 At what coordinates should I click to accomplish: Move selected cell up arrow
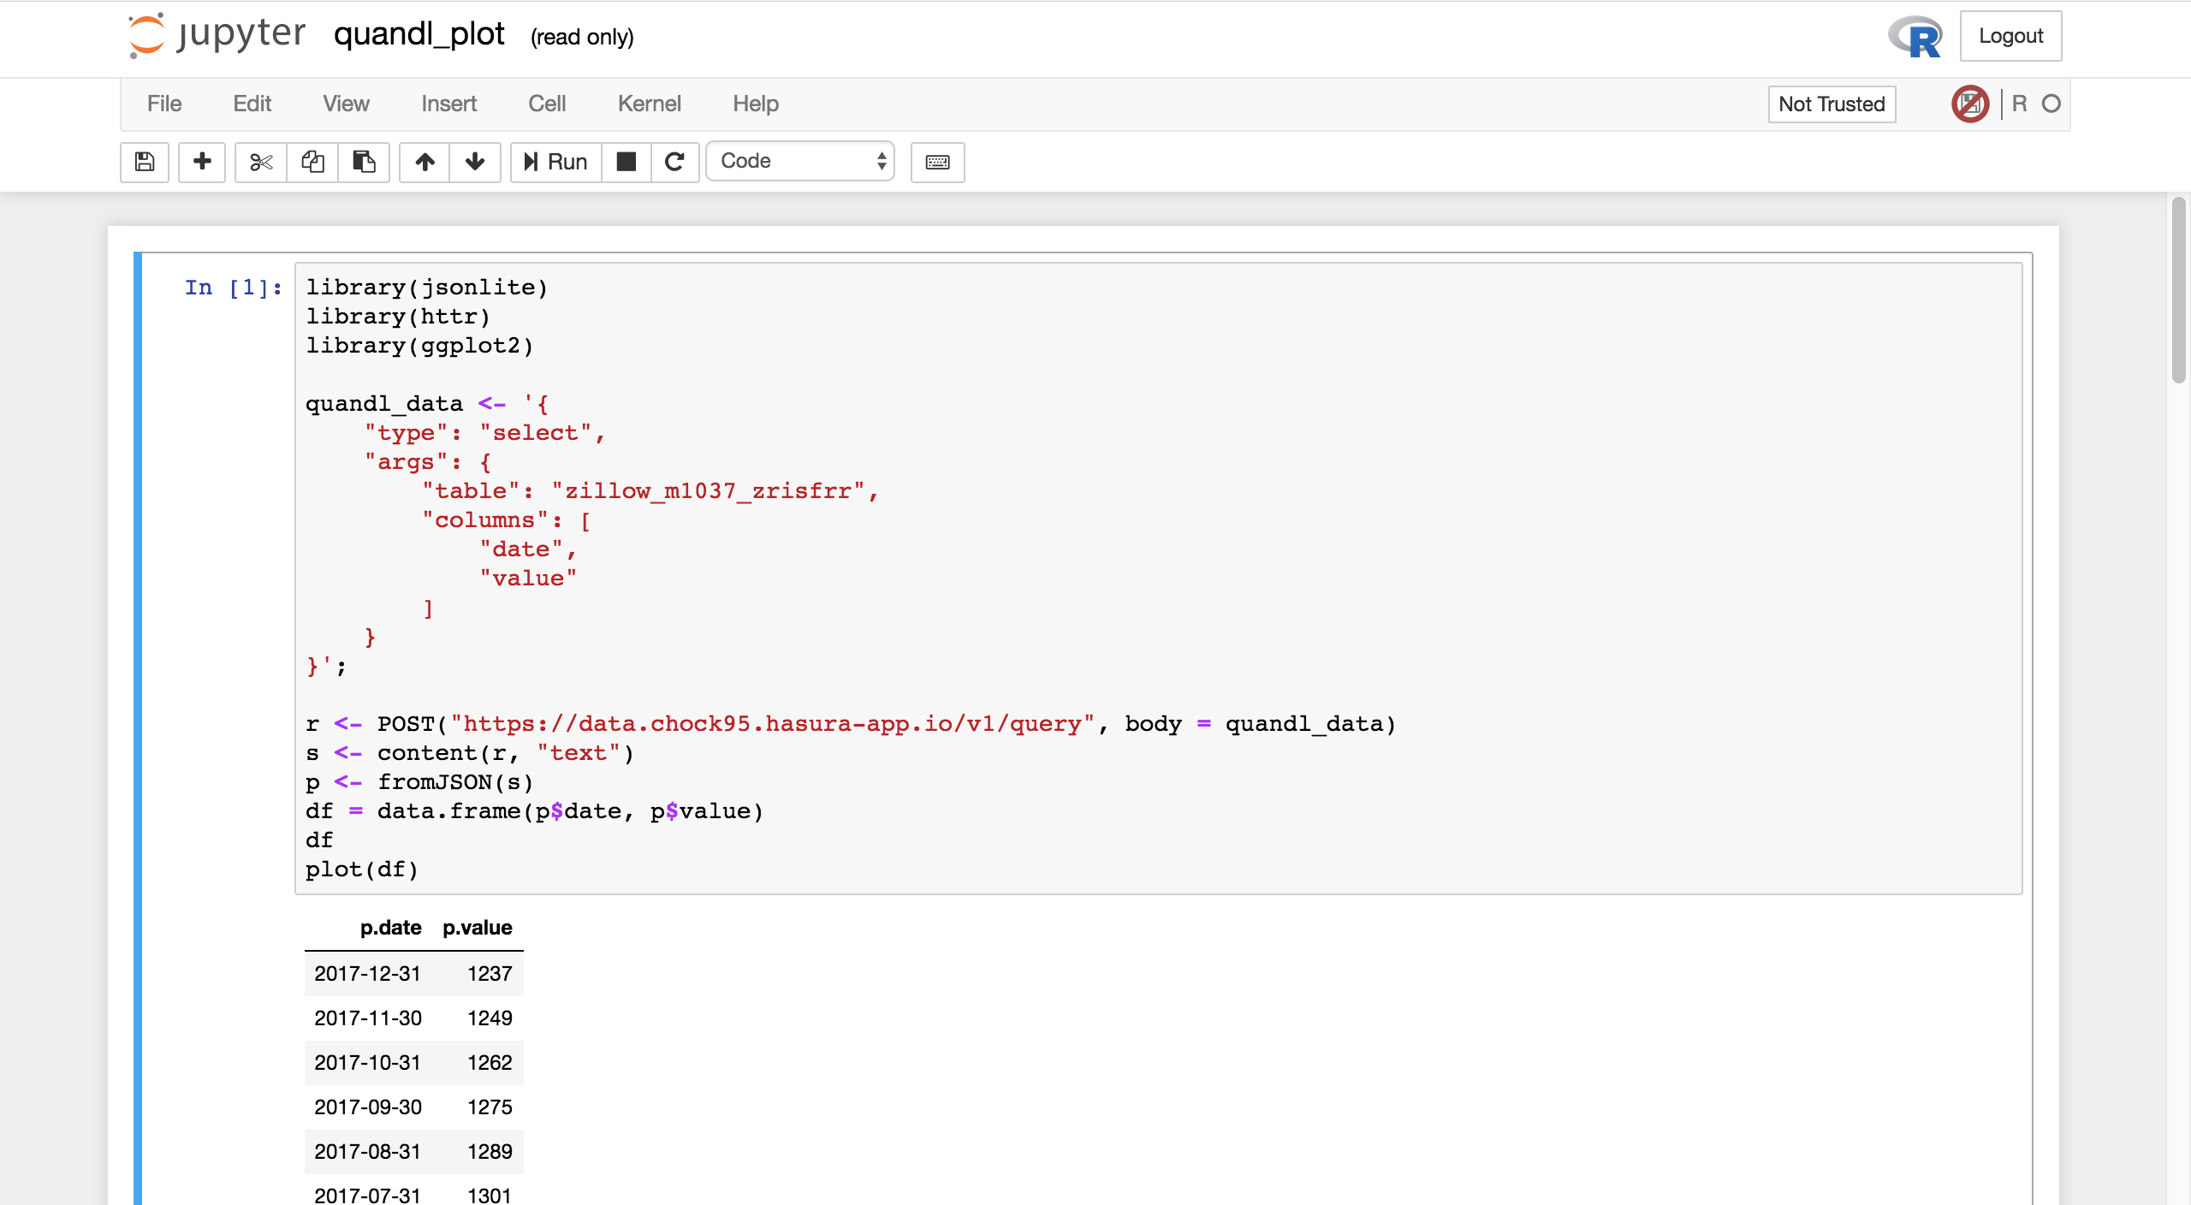(425, 162)
